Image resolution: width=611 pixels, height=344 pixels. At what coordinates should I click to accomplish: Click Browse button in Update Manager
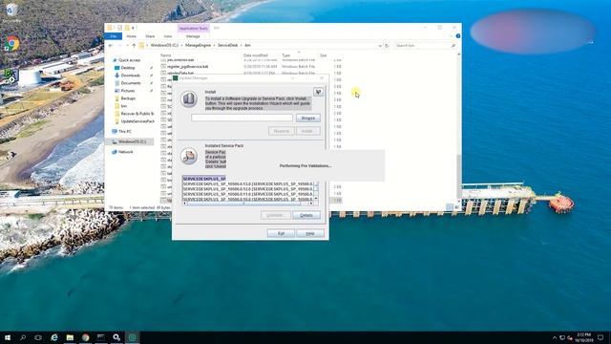pos(307,118)
